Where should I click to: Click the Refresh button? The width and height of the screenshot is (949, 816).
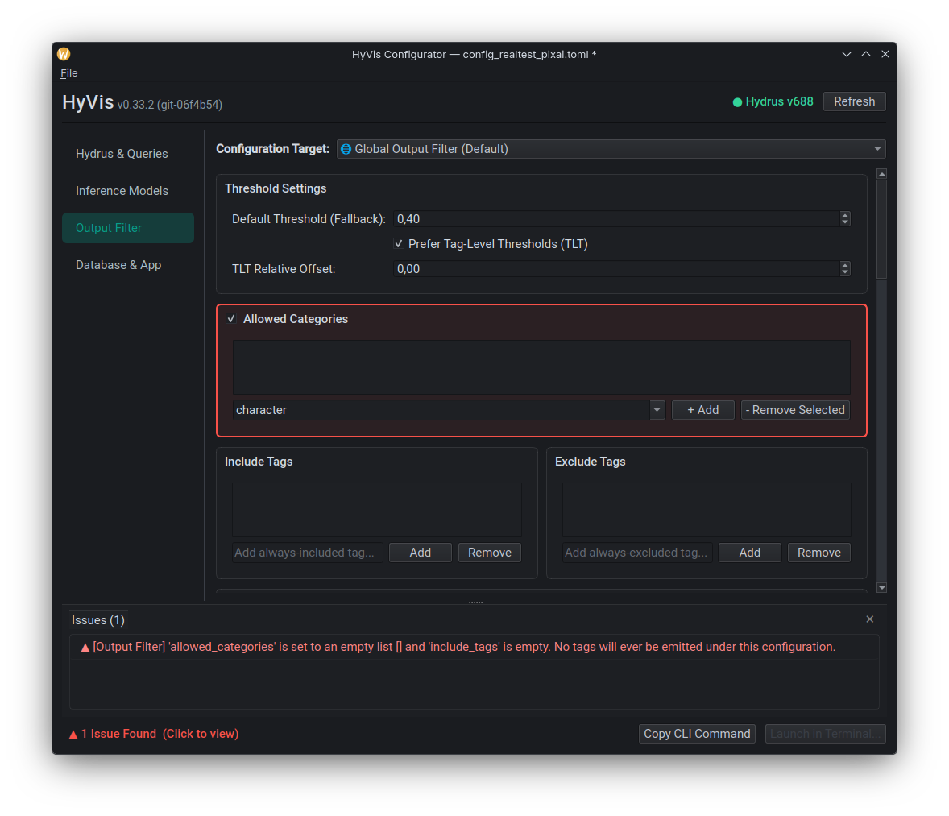(854, 101)
